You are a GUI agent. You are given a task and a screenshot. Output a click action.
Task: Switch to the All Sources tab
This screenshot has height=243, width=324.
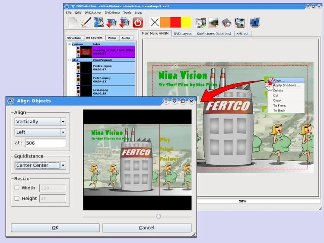94,38
